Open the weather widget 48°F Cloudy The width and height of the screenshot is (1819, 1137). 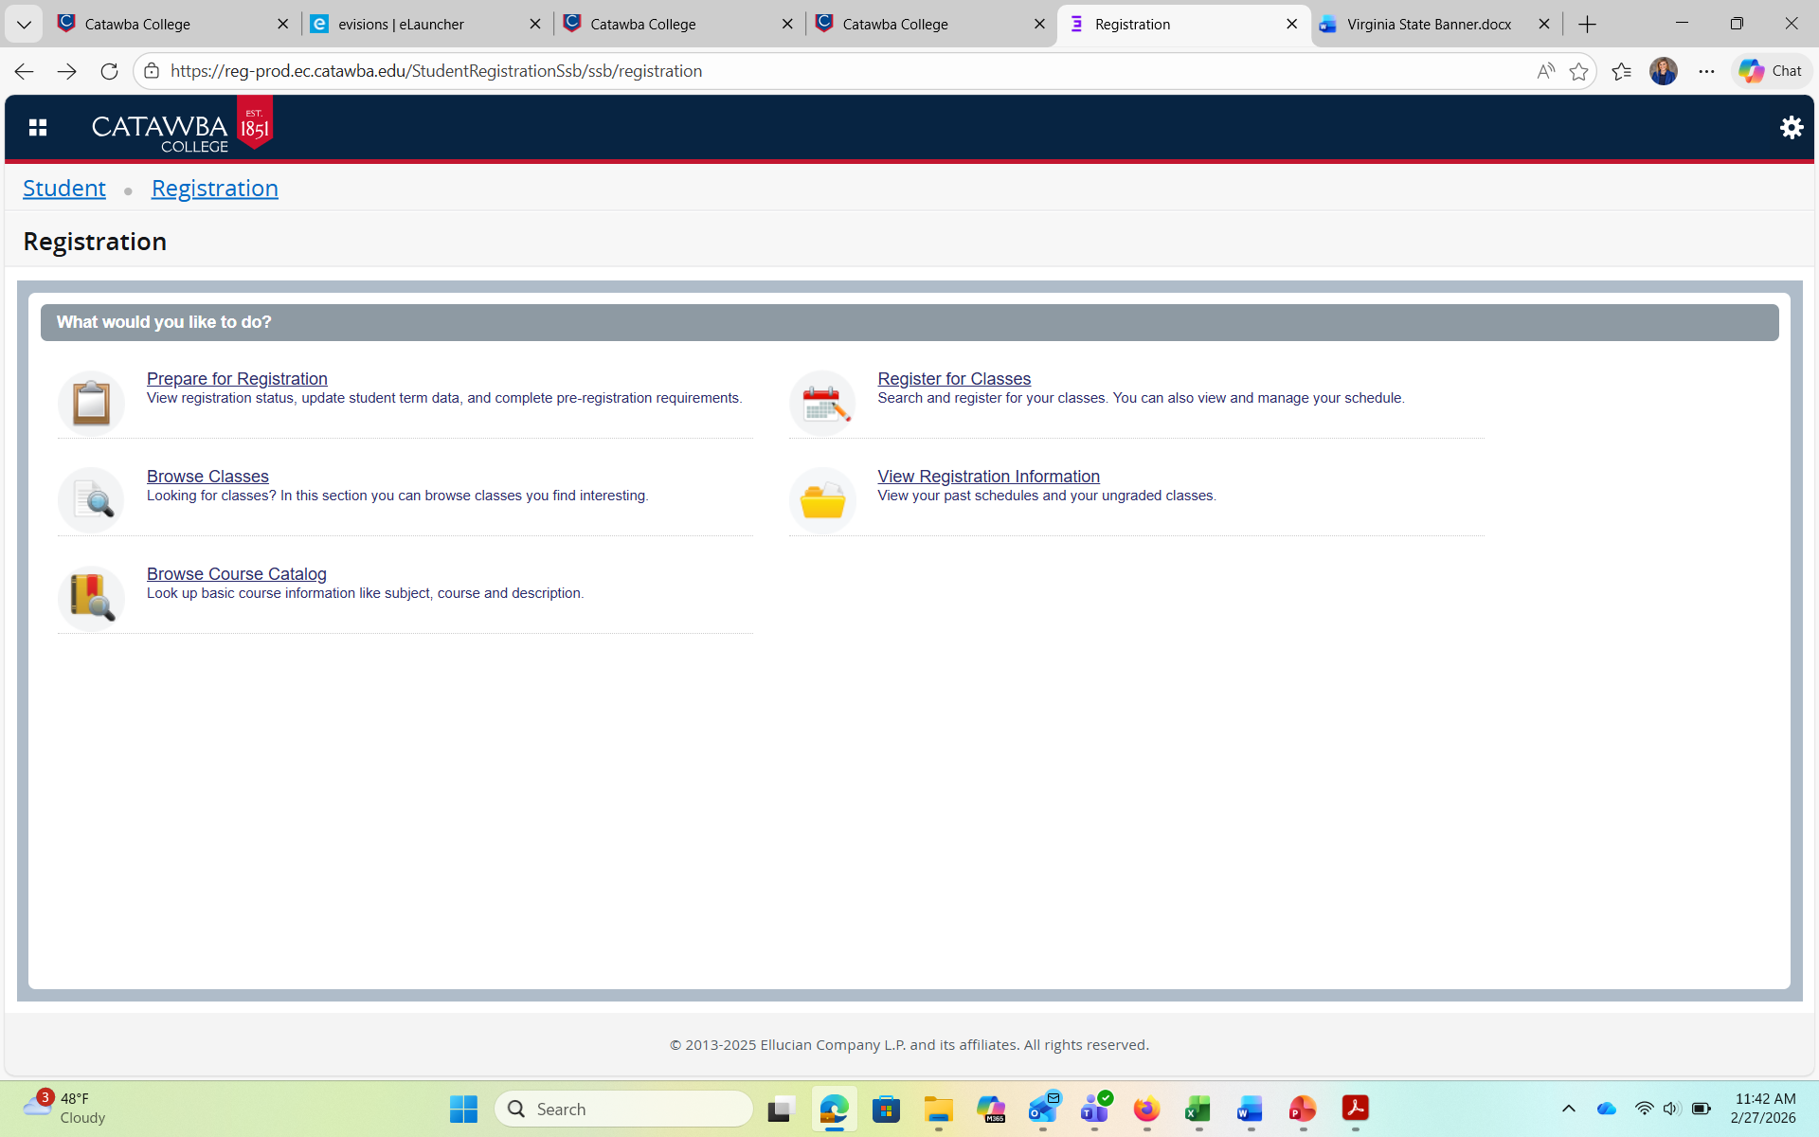(66, 1108)
